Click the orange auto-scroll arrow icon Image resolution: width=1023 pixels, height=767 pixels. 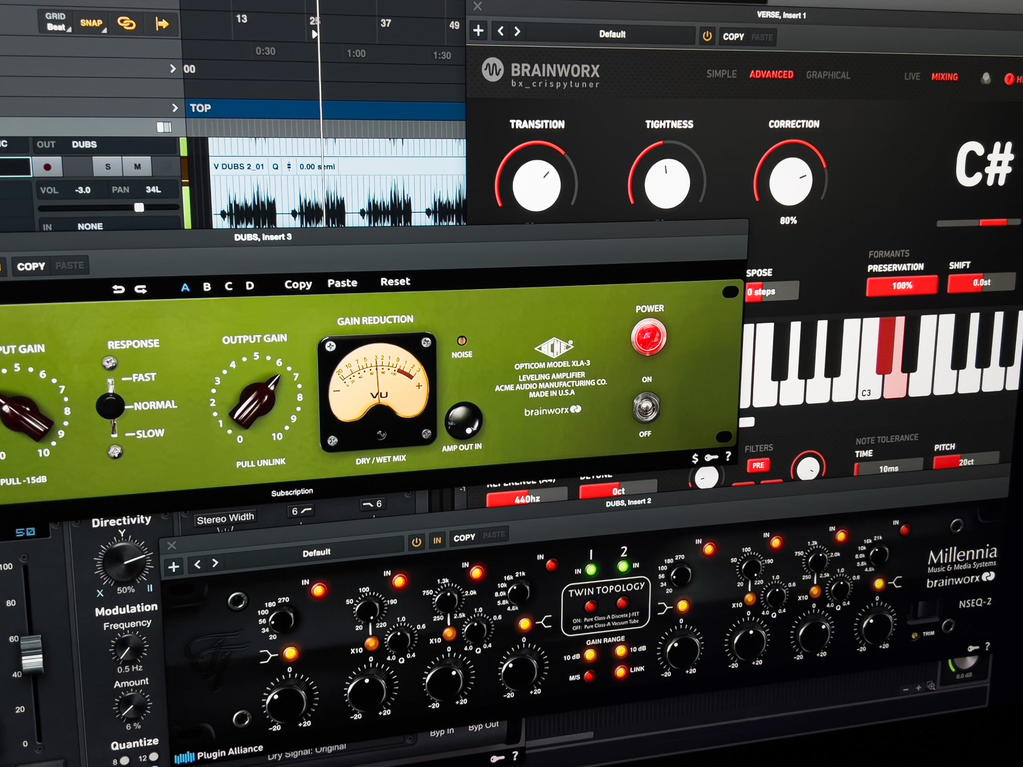162,24
